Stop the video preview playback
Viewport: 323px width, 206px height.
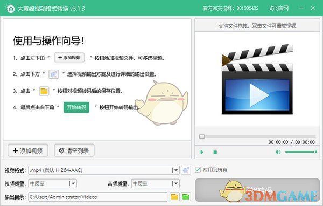(215, 152)
